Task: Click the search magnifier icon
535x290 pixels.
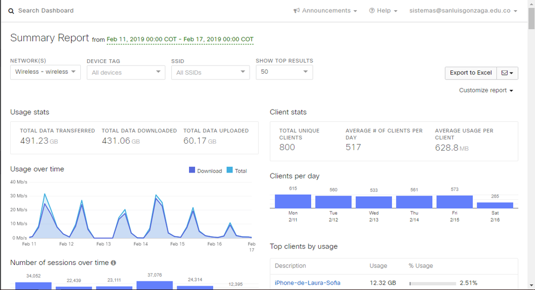Action: click(x=11, y=11)
